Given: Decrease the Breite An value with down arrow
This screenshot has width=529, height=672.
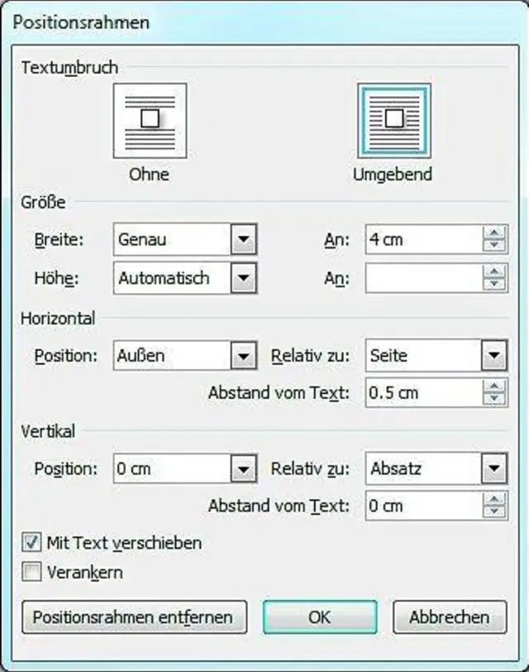Looking at the screenshot, I should (x=494, y=247).
